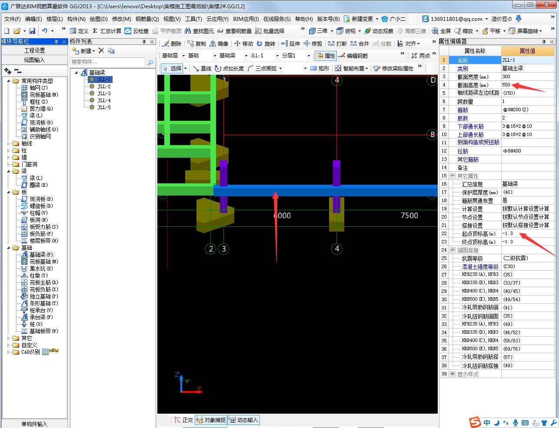Toggle the 选择 selection mode button
The image size is (559, 428).
172,68
